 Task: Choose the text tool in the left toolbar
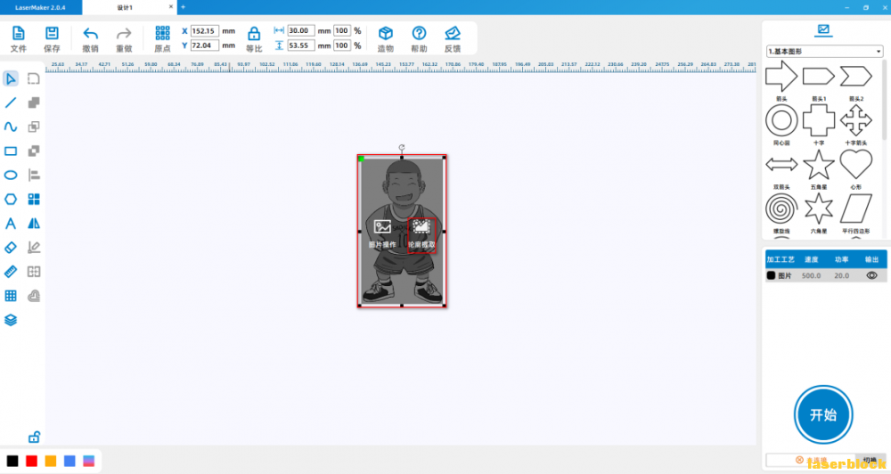[11, 223]
